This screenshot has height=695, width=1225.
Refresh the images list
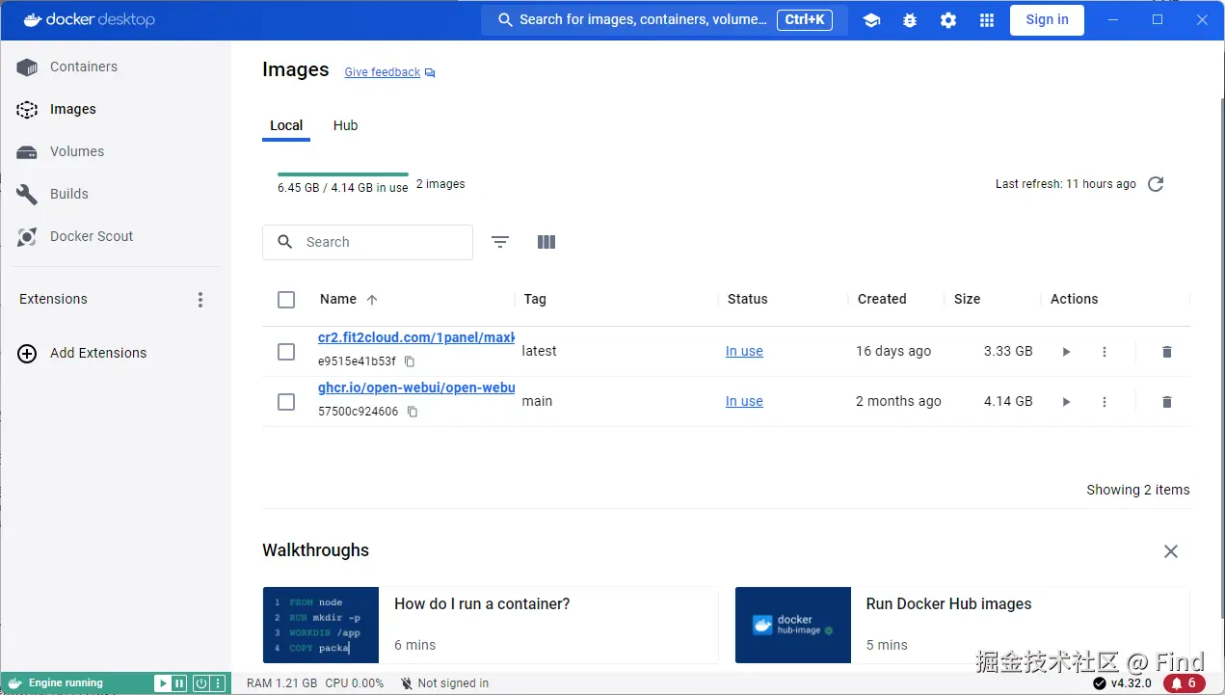click(x=1156, y=184)
